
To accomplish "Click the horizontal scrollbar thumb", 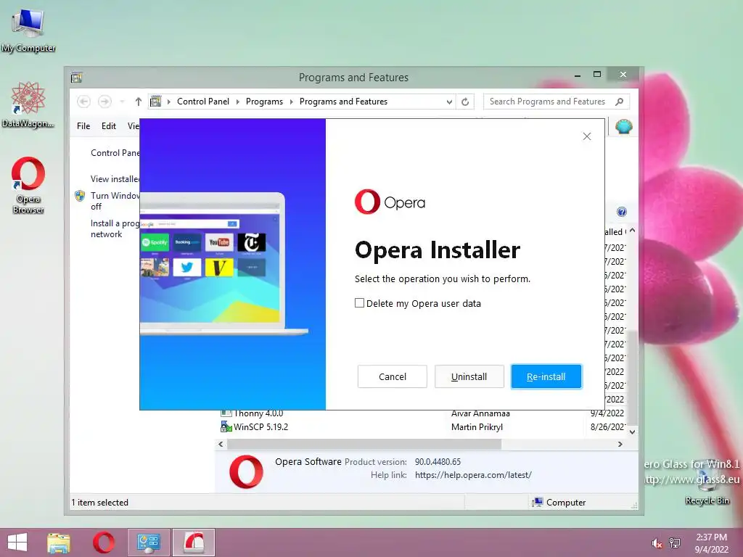I will pos(364,444).
